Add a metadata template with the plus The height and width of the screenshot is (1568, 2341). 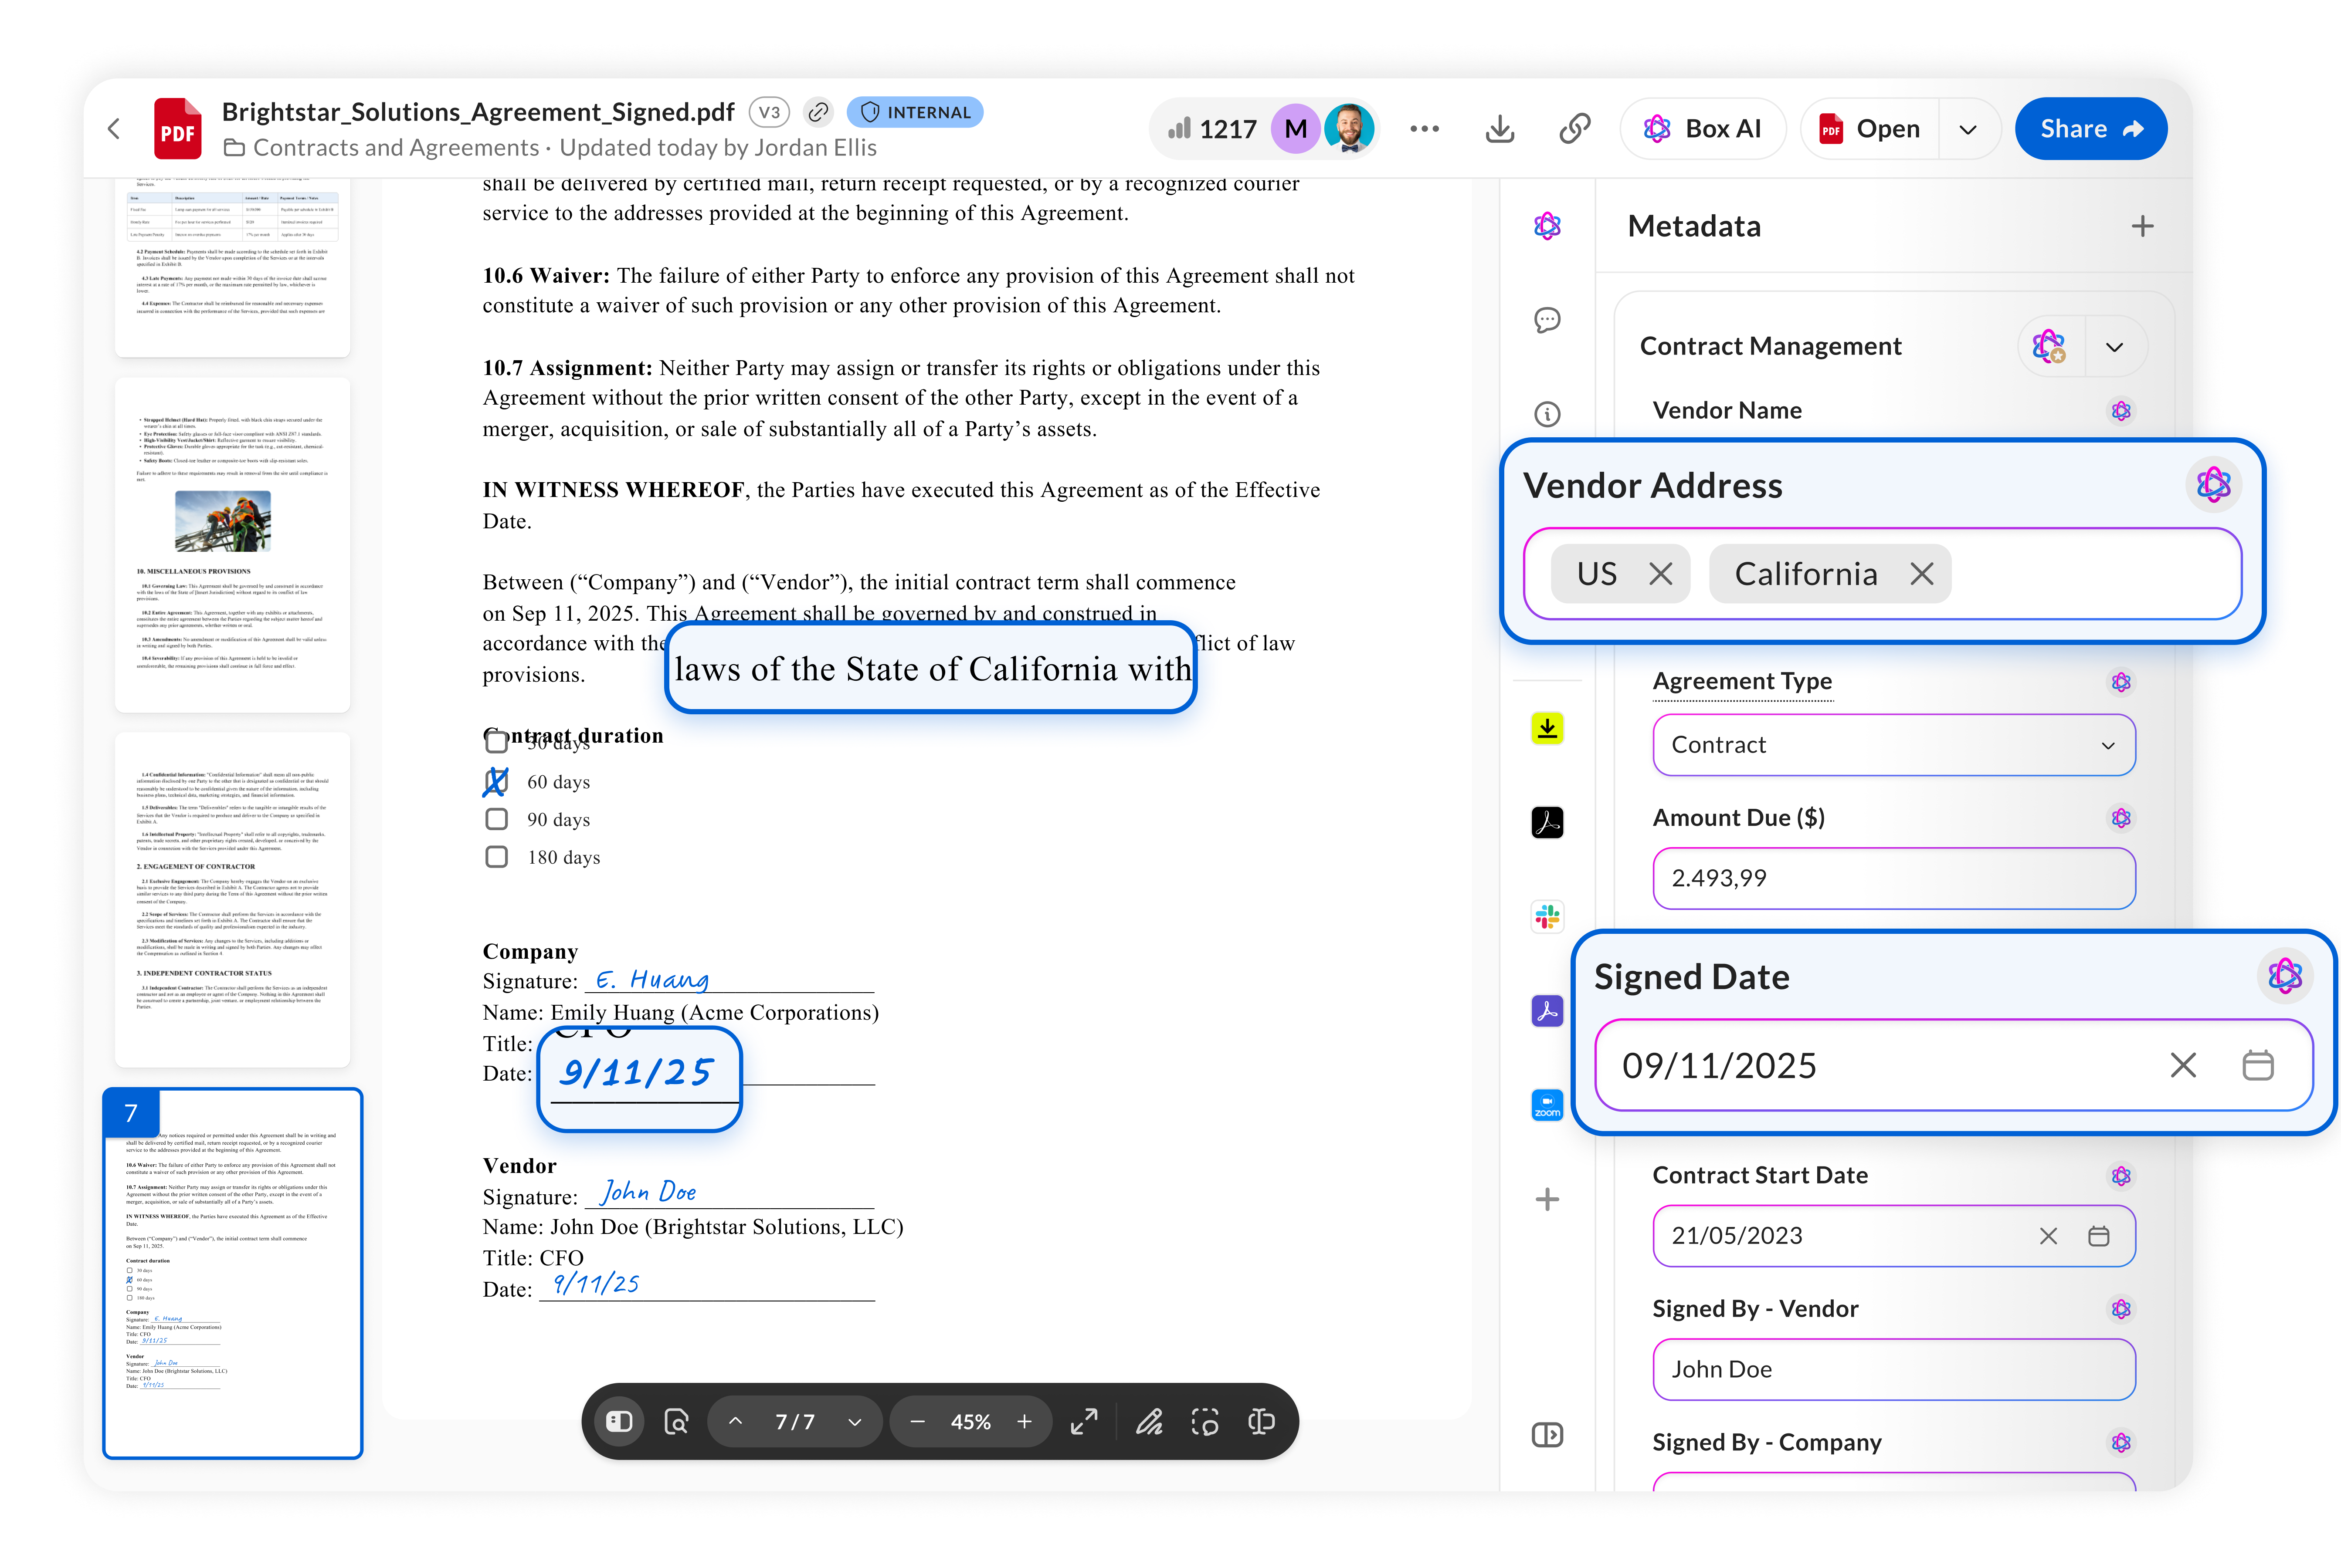pyautogui.click(x=2142, y=226)
